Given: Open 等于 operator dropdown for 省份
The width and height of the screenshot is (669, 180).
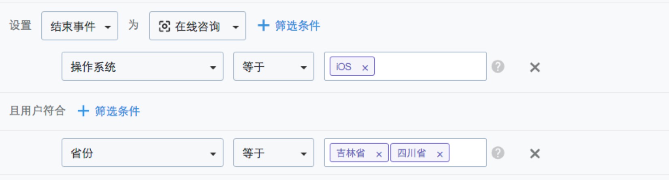Looking at the screenshot, I should tap(274, 153).
